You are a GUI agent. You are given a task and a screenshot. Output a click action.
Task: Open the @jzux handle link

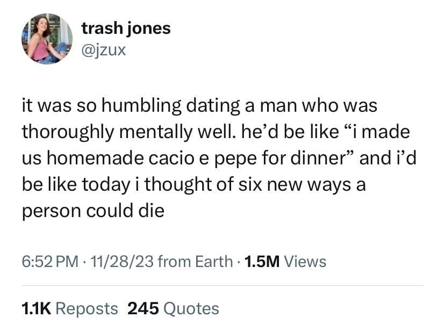[104, 52]
